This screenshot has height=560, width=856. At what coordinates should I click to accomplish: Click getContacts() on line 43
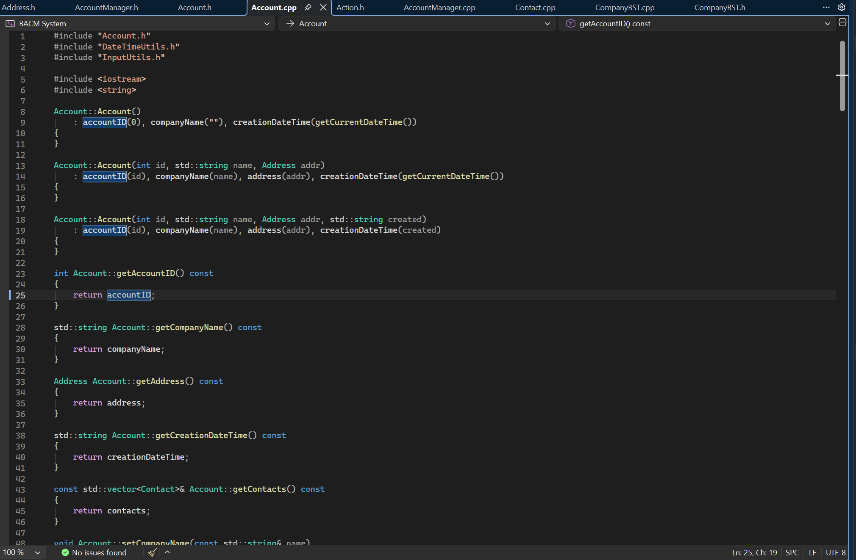264,489
